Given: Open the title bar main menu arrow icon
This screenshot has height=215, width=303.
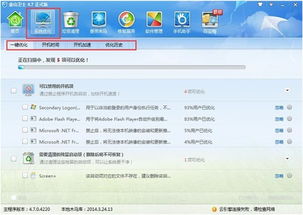Looking at the screenshot, I should coord(271,5).
